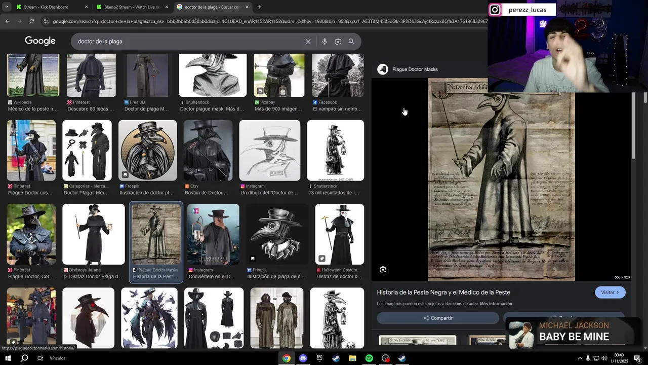Select the highlighted 'Historia de la Peste' thumbnail
Screen dimensions: 648x365
click(156, 234)
